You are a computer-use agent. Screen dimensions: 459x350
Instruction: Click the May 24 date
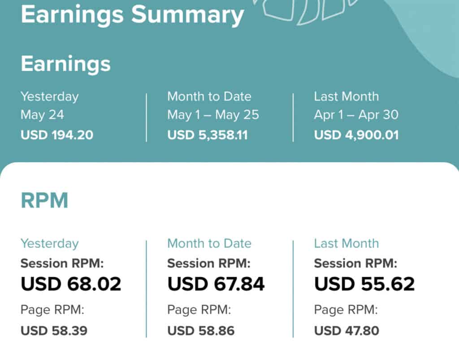pyautogui.click(x=42, y=114)
